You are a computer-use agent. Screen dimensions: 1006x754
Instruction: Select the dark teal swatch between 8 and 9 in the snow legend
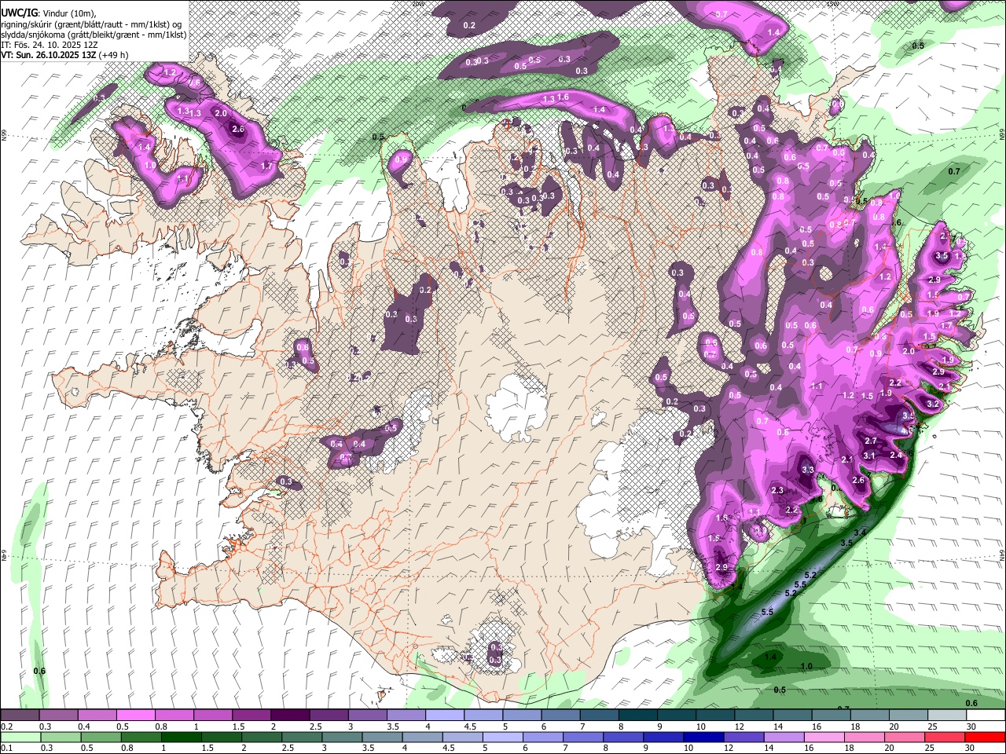(x=637, y=716)
